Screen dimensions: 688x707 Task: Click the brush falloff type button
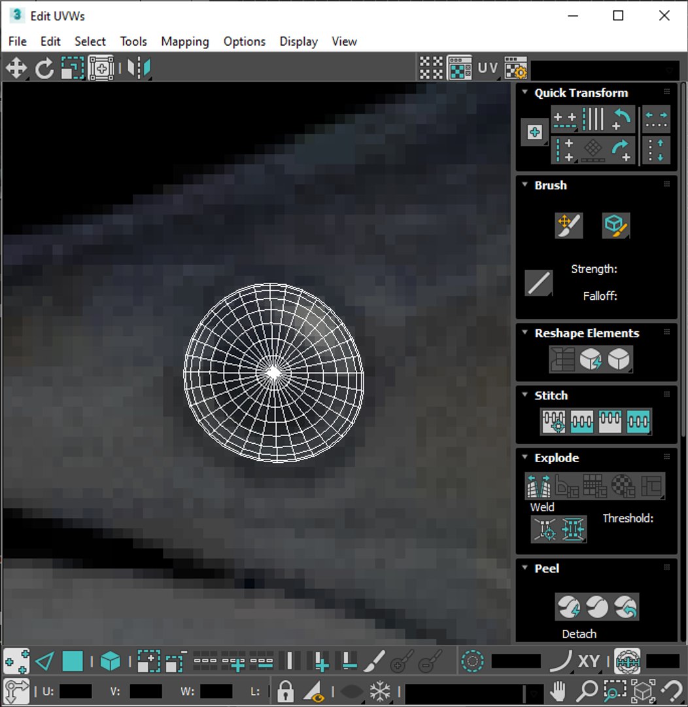(x=538, y=283)
